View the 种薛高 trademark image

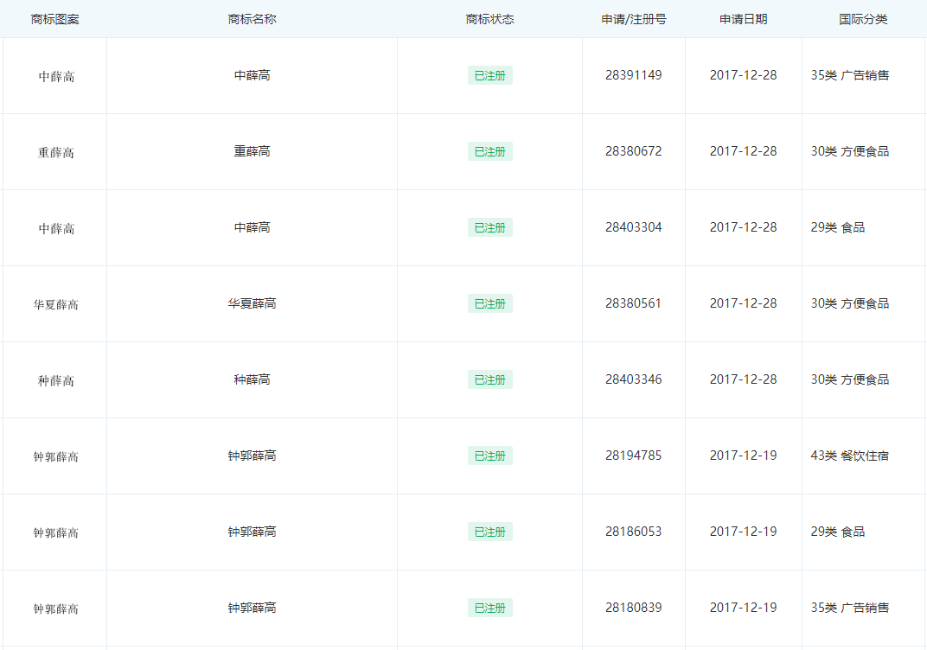56,381
